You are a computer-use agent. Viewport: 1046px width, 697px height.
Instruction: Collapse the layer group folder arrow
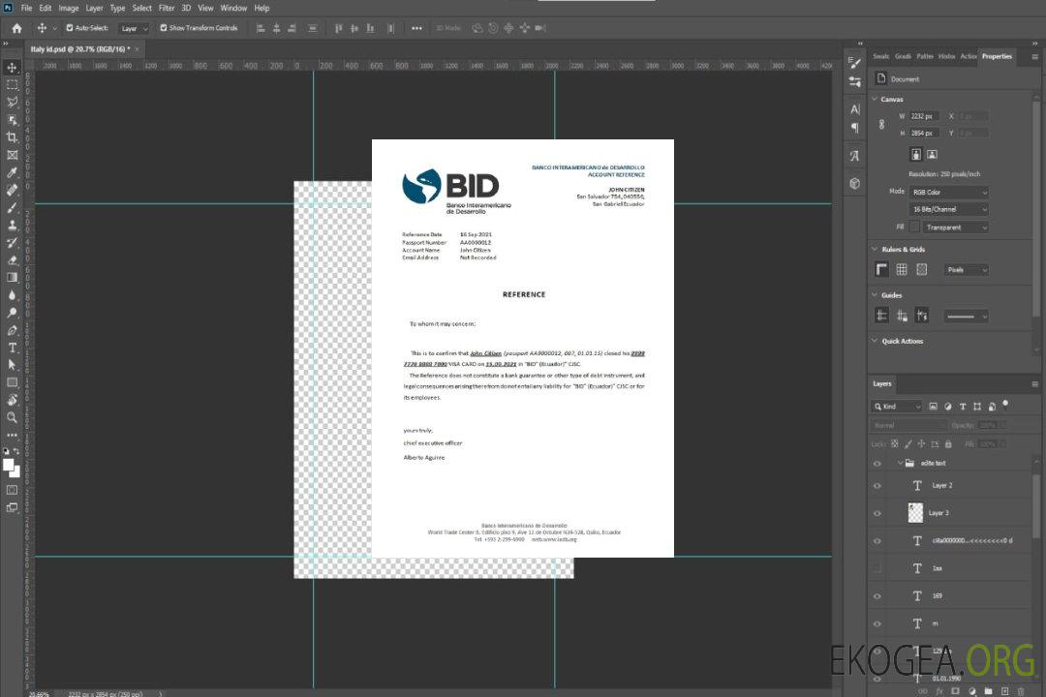900,464
